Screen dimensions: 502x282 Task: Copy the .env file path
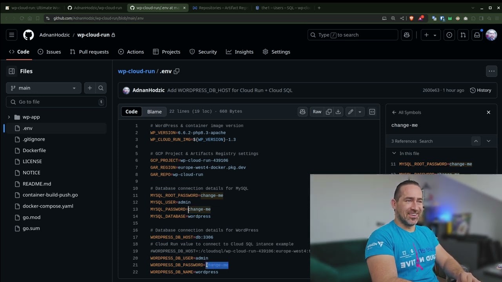(x=176, y=71)
